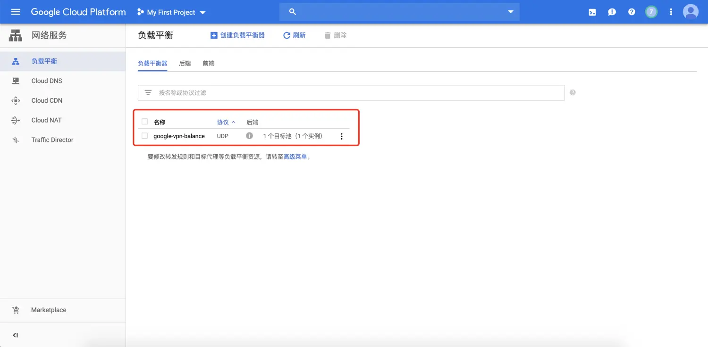708x347 pixels.
Task: Click 创建负载平衡器 button
Action: (x=237, y=35)
